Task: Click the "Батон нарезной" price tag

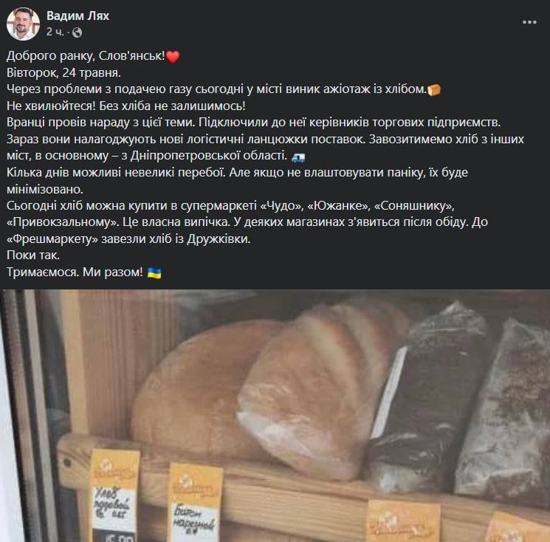Action: 195,503
